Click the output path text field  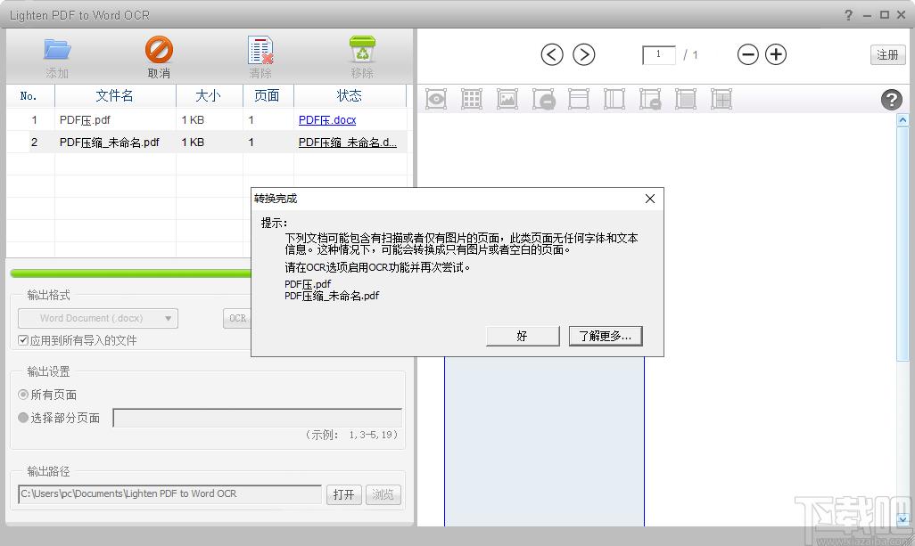pos(169,494)
